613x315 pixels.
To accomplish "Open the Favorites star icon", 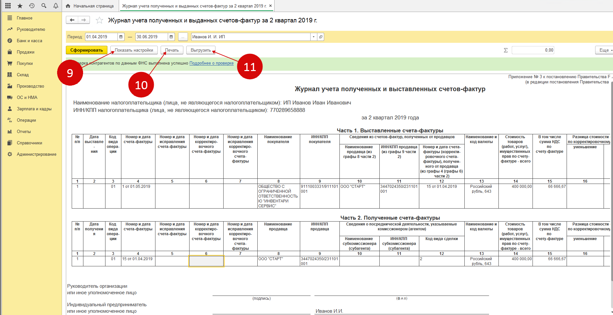I will 20,6.
